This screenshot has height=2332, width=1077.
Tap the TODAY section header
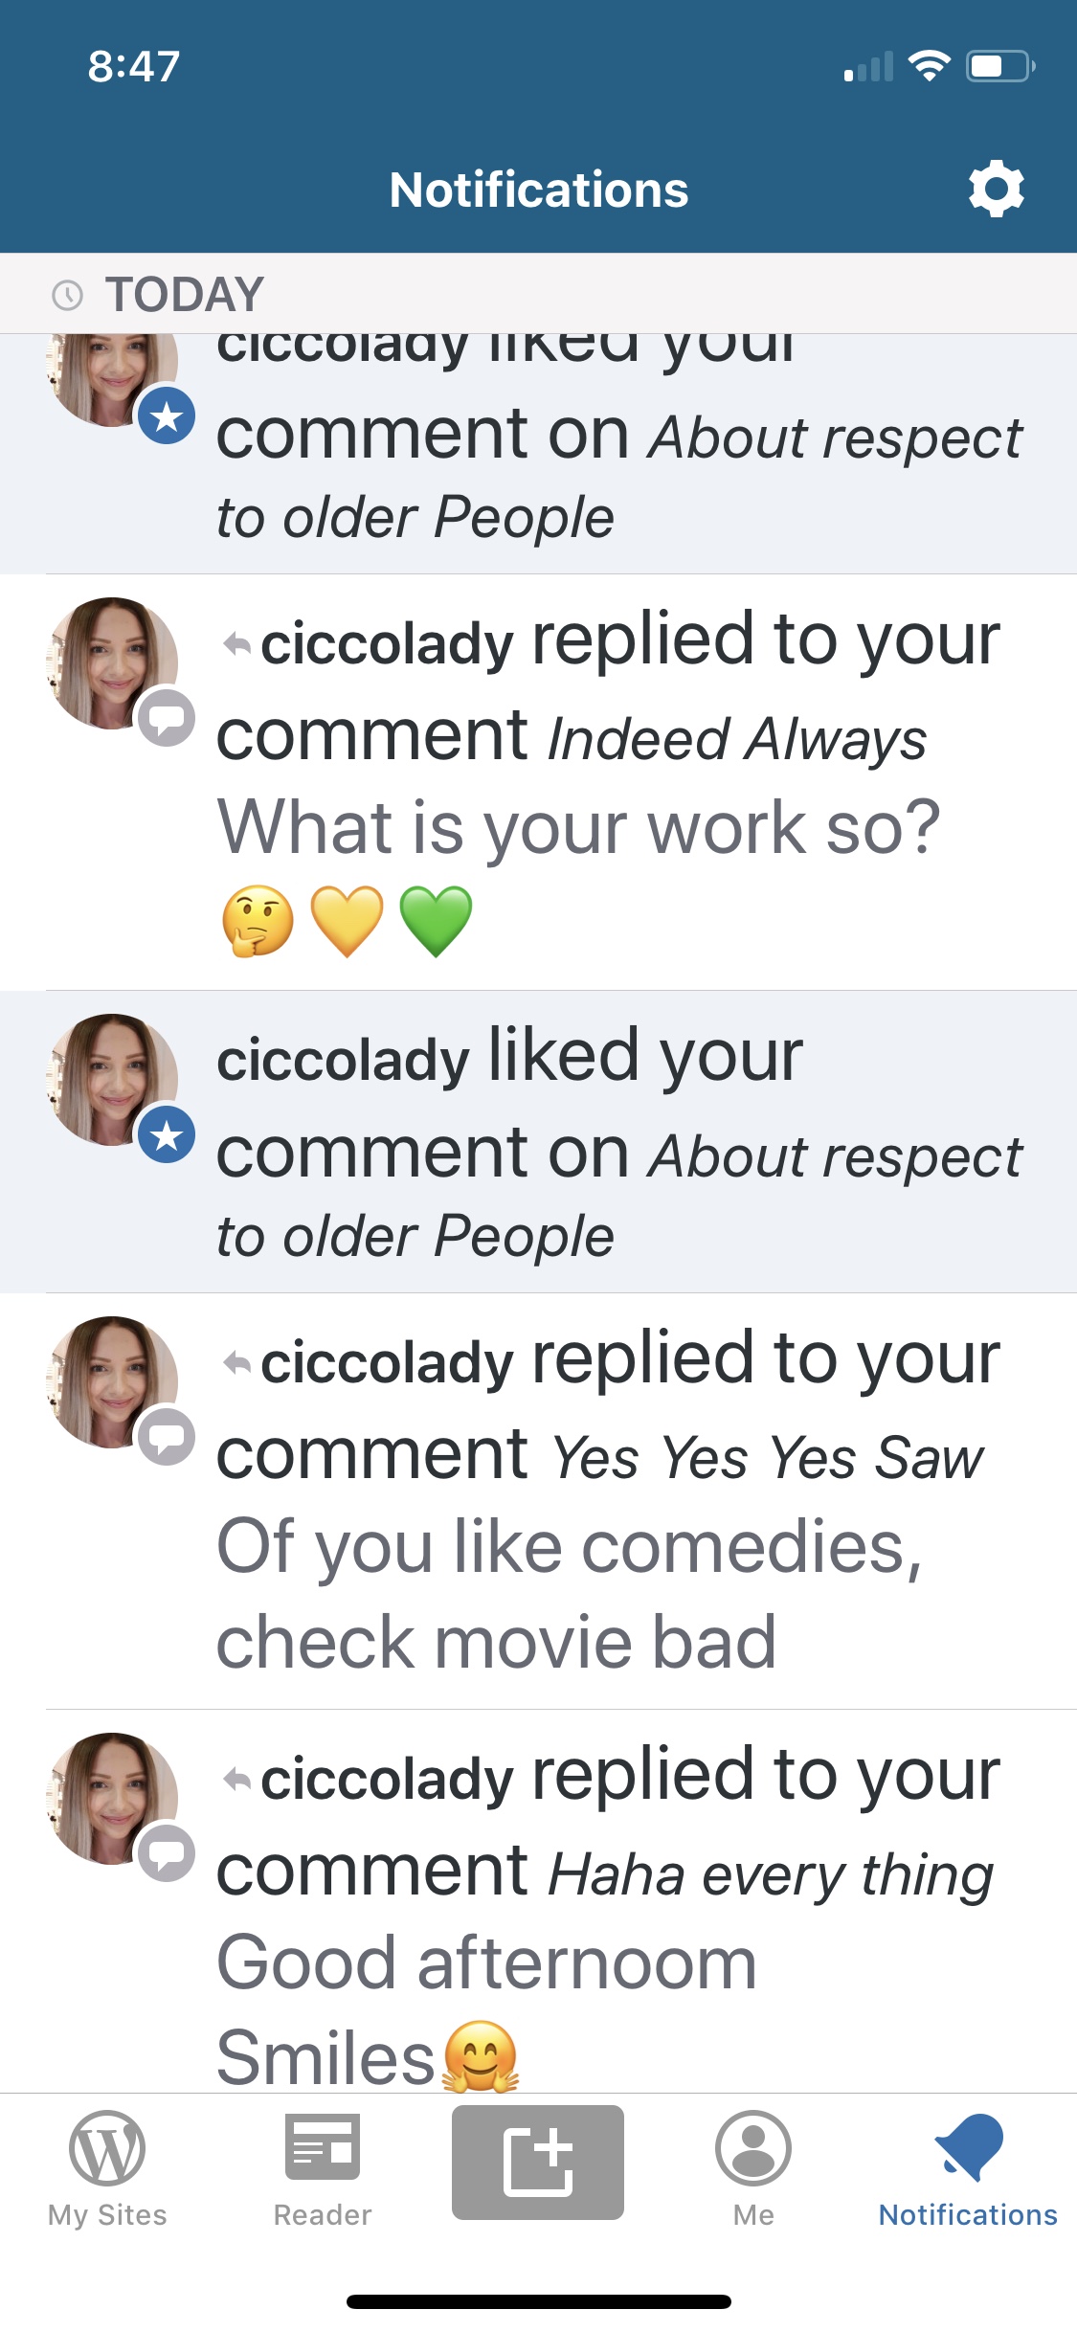pyautogui.click(x=185, y=294)
